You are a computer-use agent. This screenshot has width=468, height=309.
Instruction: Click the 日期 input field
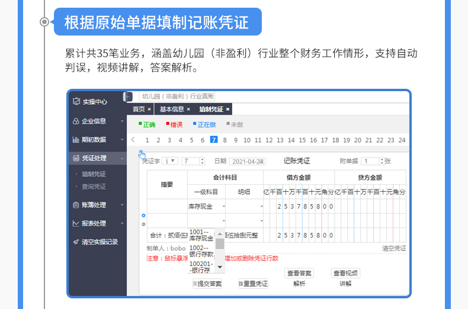click(x=247, y=161)
